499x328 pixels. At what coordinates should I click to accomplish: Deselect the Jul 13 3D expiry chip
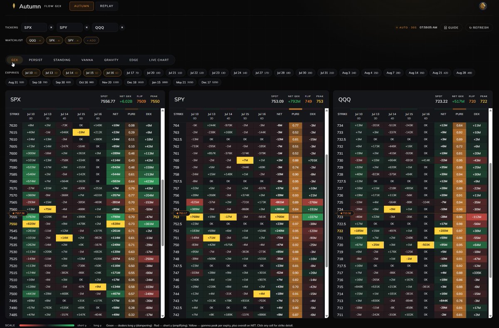52,73
